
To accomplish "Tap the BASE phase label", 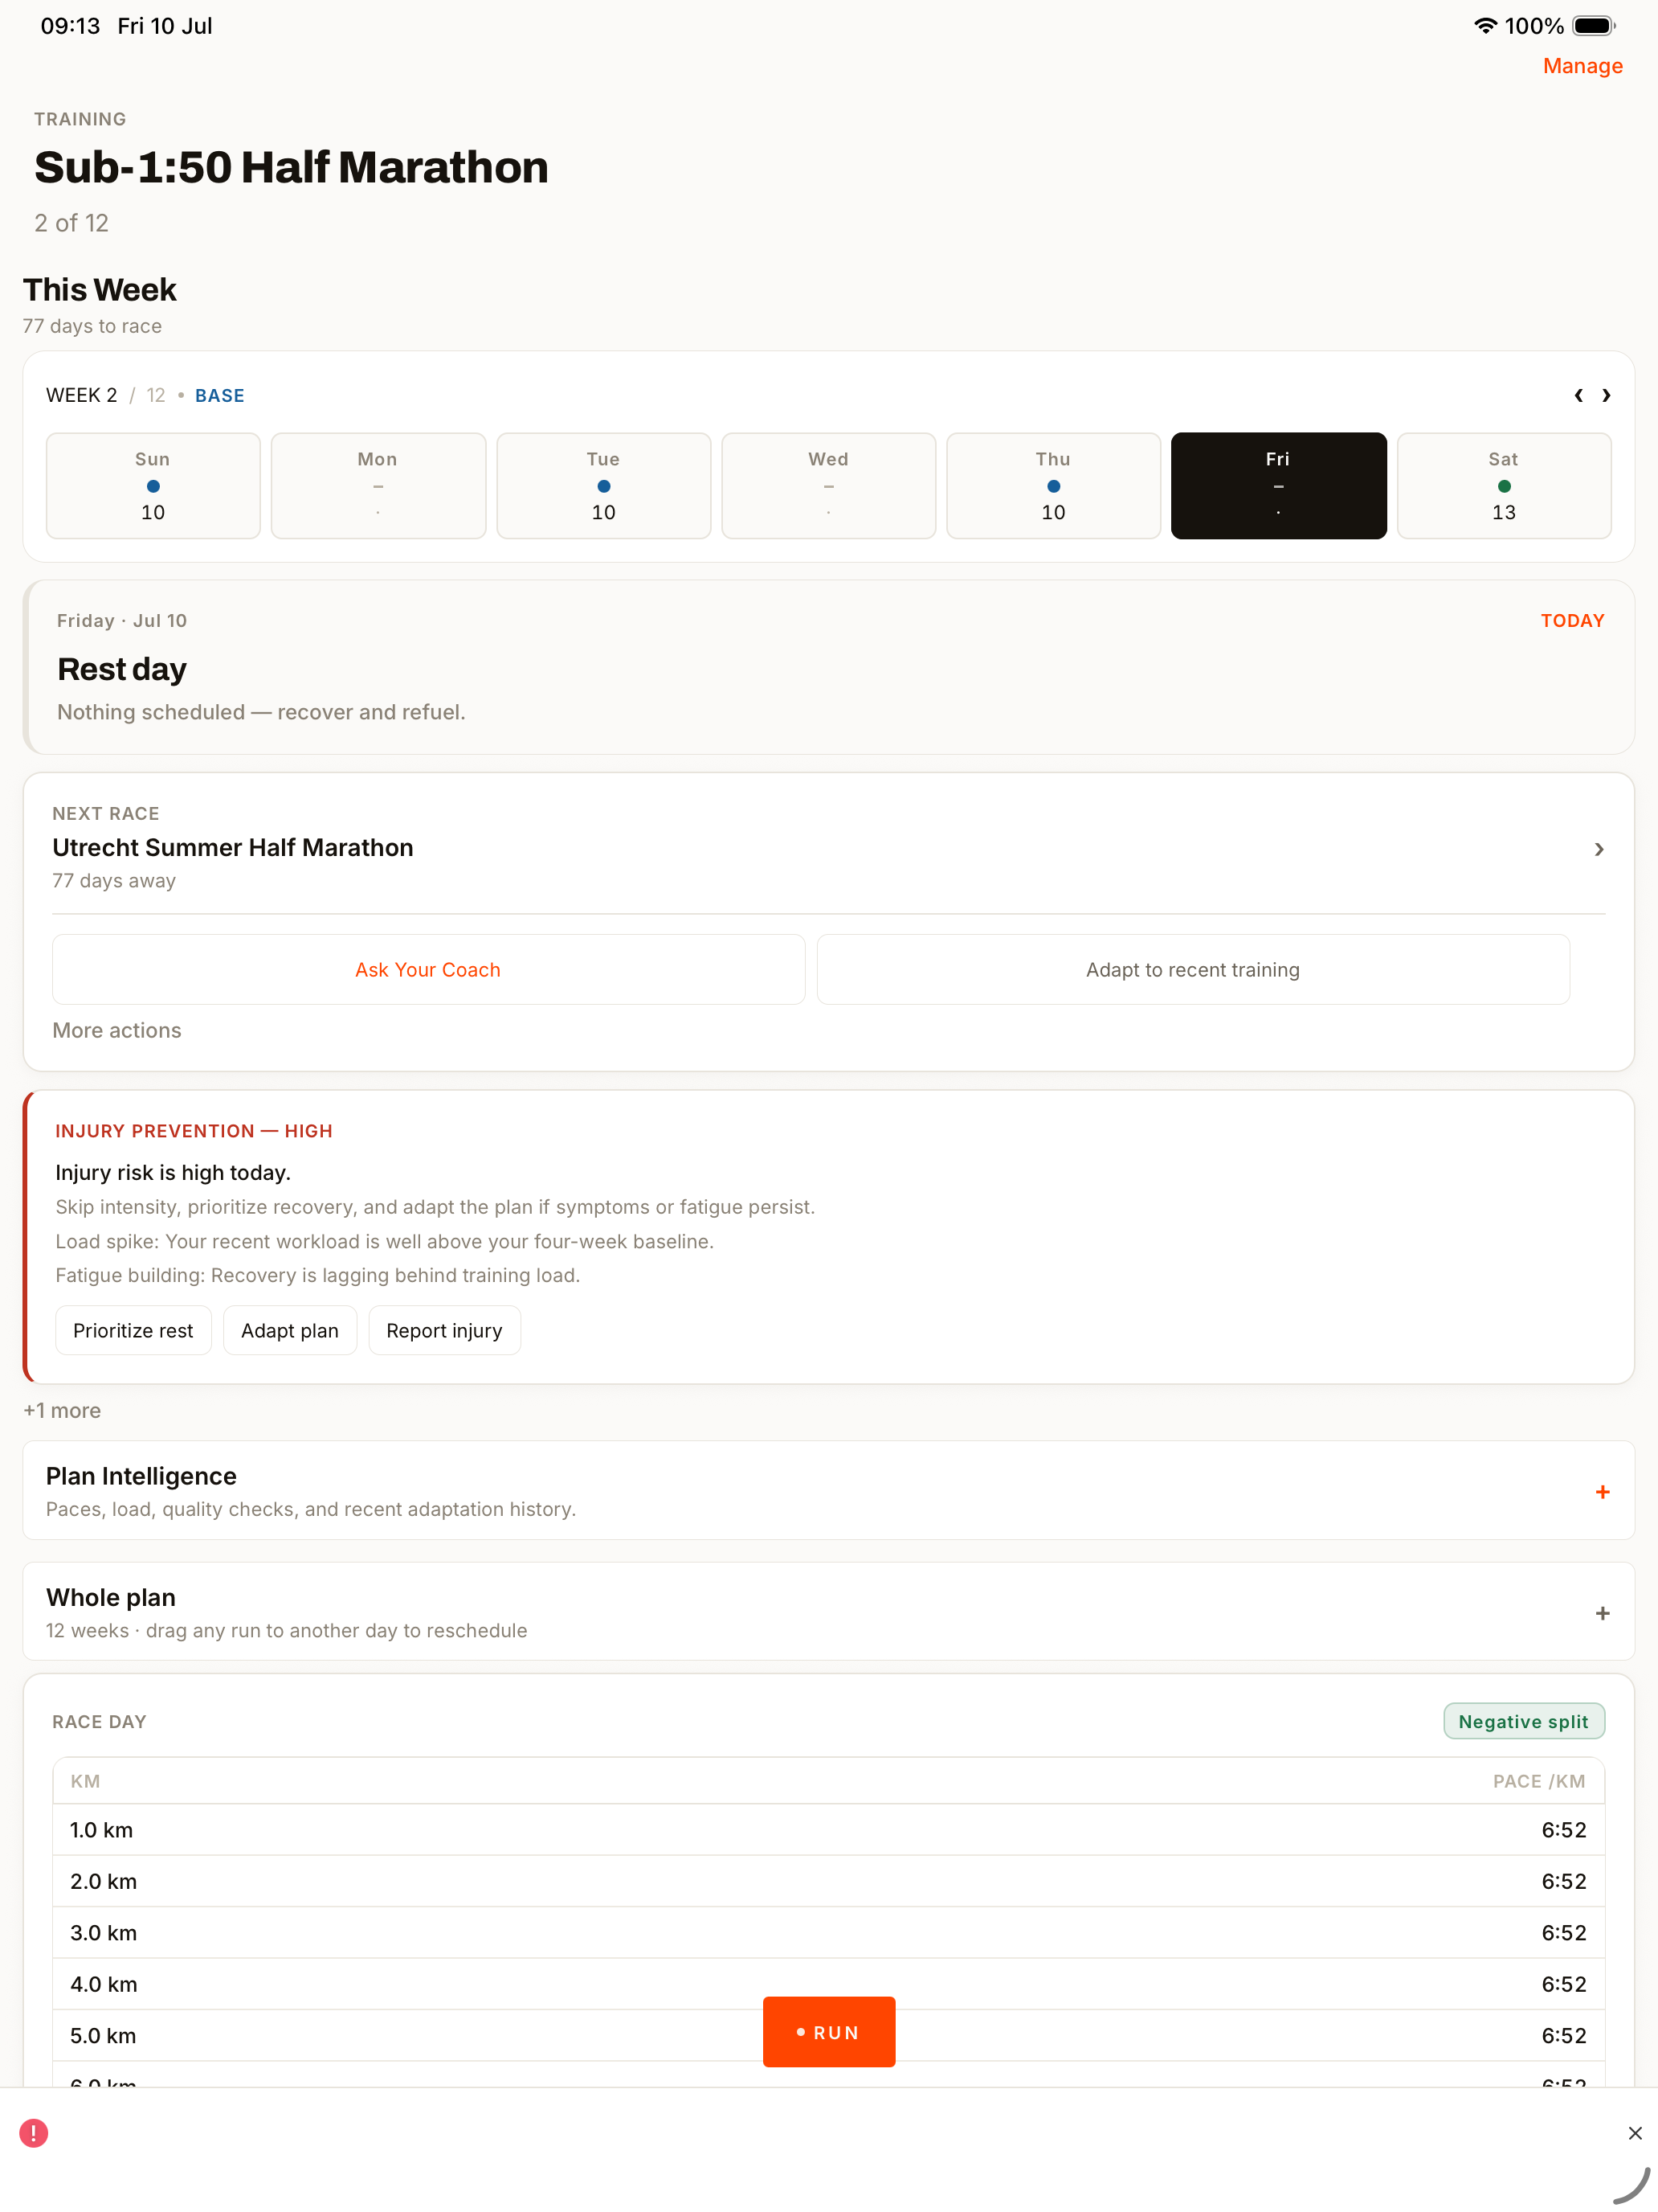I will (220, 395).
